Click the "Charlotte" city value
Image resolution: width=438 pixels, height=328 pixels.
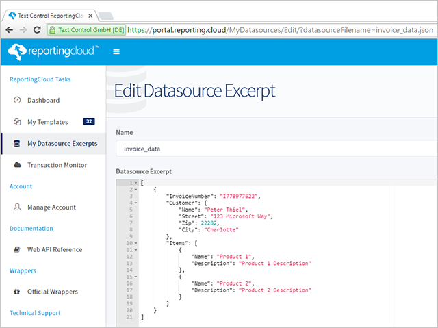pyautogui.click(x=221, y=229)
